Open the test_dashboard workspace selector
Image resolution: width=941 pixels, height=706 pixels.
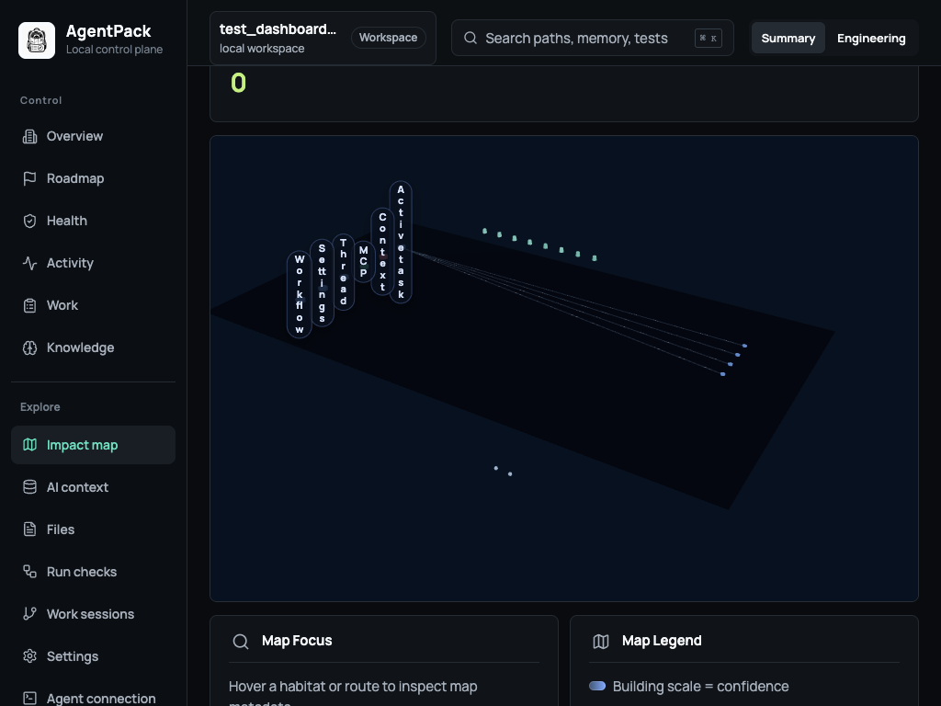coord(323,38)
